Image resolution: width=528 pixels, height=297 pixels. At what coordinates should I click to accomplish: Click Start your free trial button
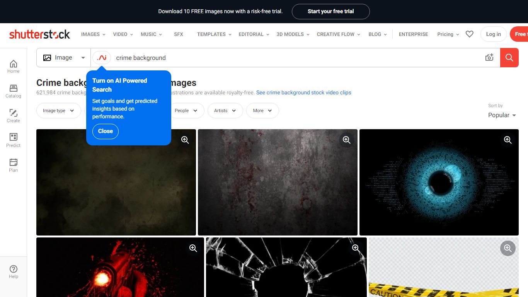(x=331, y=12)
